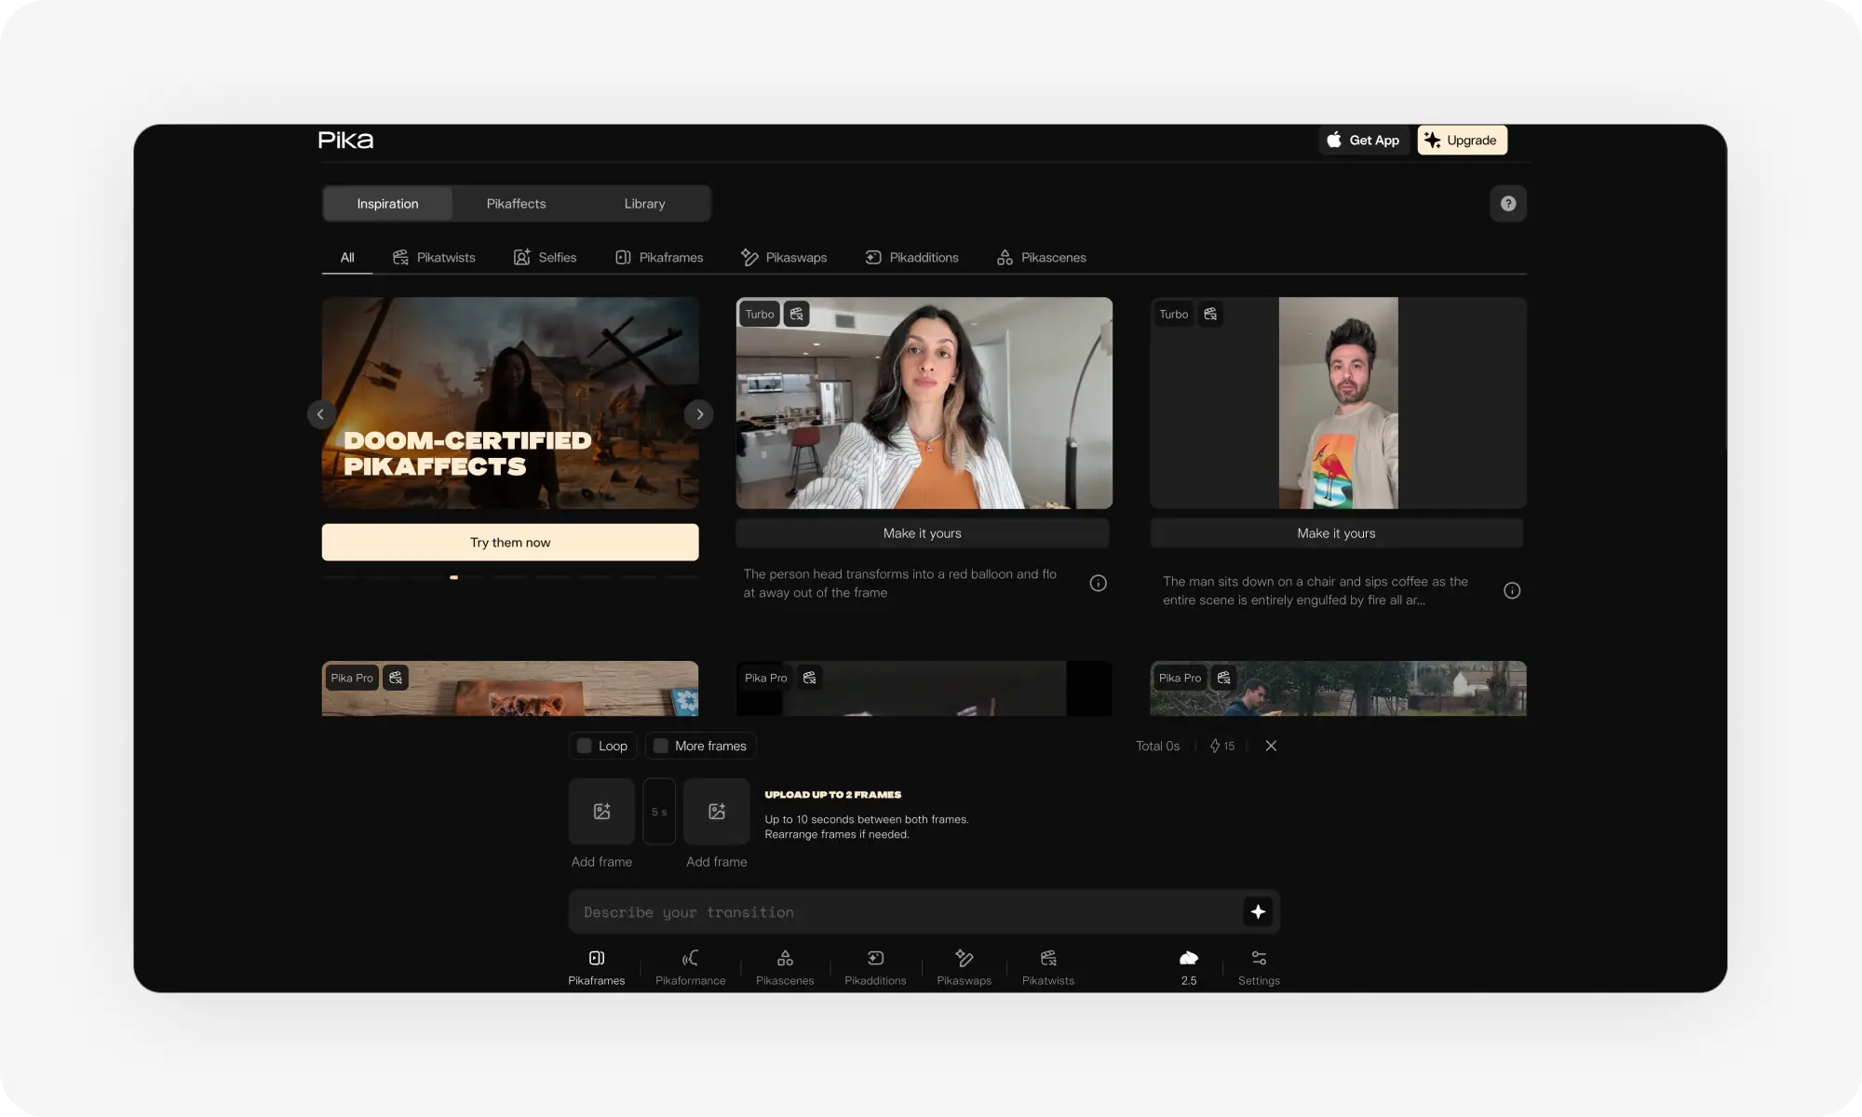1862x1117 pixels.
Task: Switch to the Pikaffects tab
Action: click(516, 204)
